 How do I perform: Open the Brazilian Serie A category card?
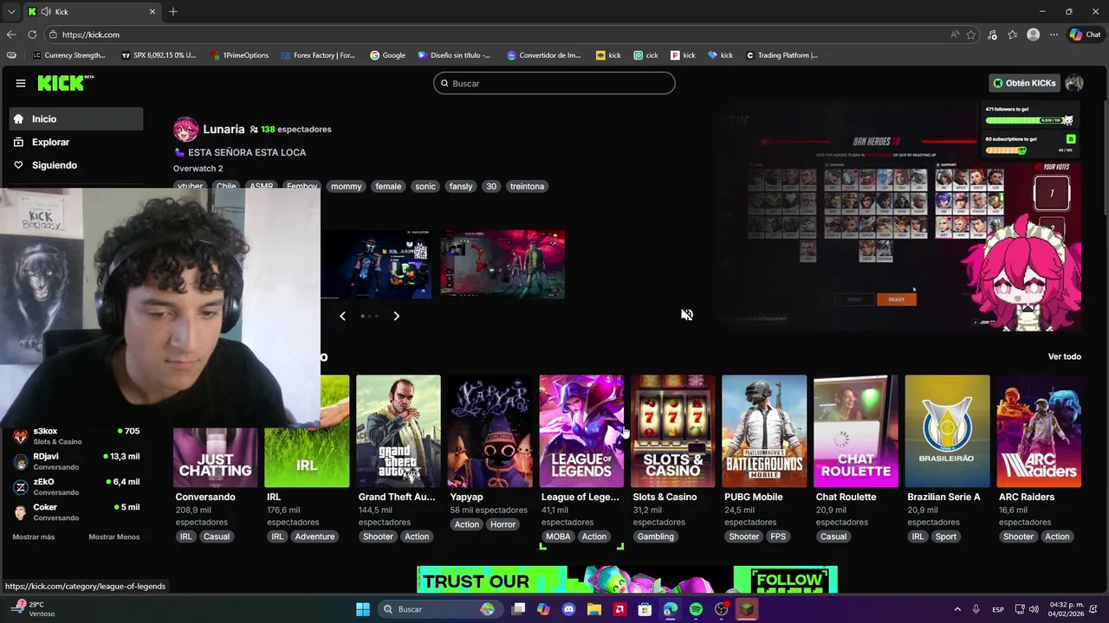click(x=947, y=431)
